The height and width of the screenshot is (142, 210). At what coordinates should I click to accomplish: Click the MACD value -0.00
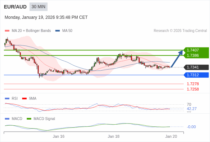click(x=191, y=127)
